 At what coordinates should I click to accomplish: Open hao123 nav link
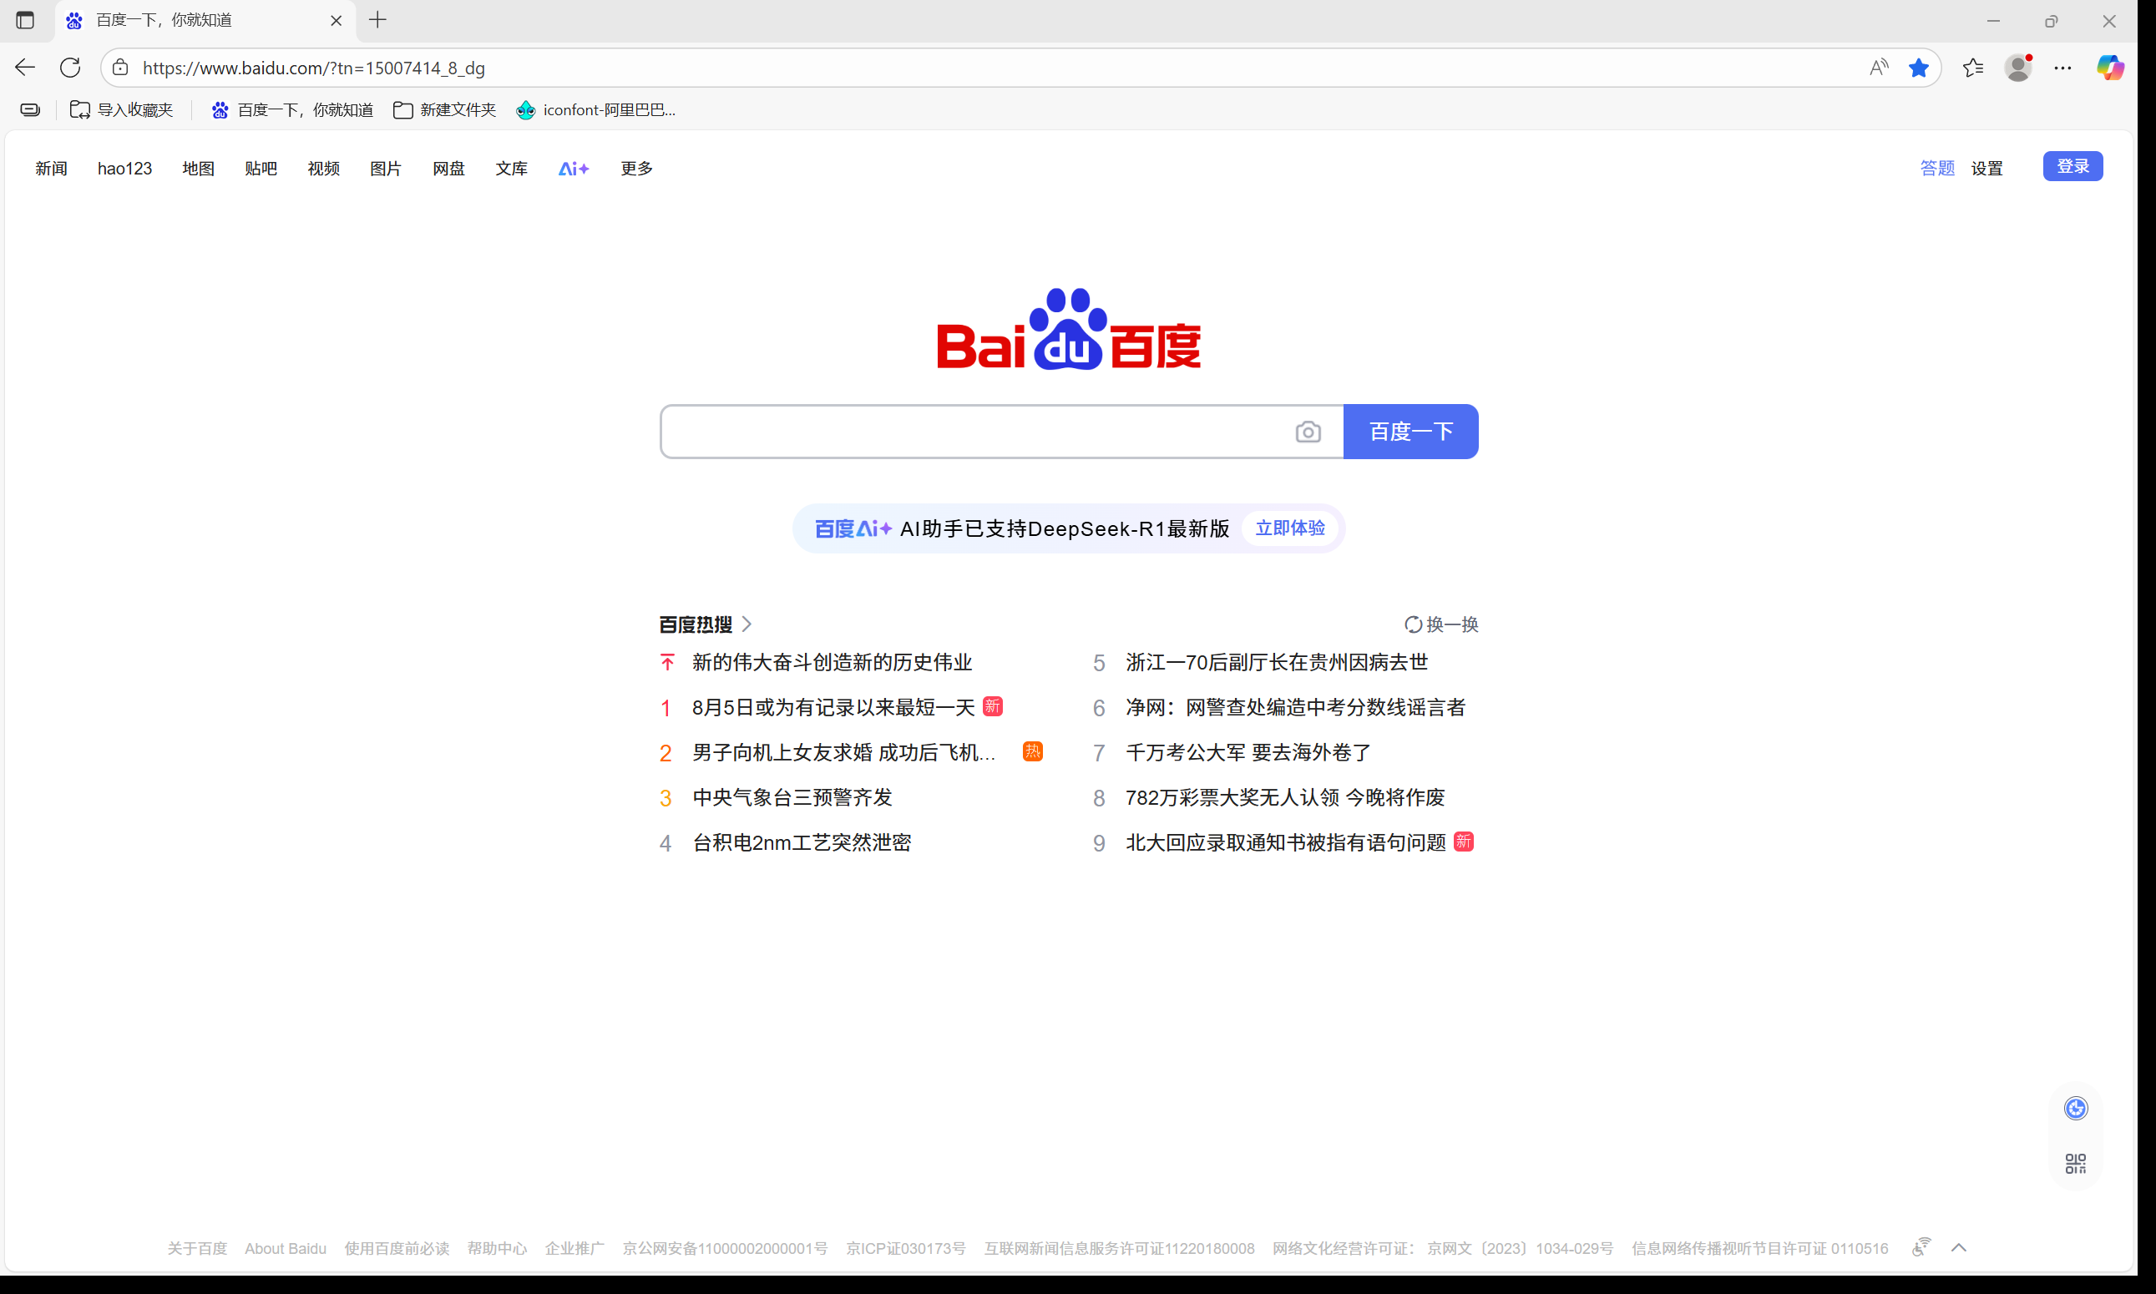[124, 169]
